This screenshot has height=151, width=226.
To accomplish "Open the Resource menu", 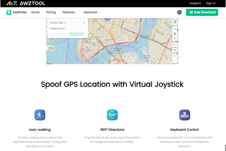I will click(x=90, y=12).
